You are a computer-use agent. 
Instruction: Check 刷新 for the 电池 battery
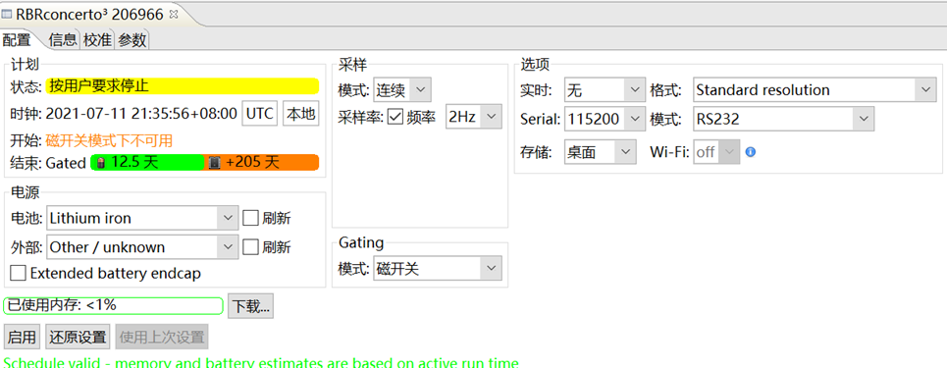tap(250, 218)
